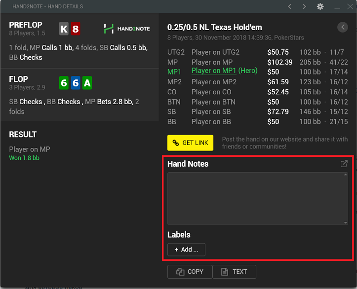This screenshot has height=289, width=357.
Task: Click the FLOP section heading
Action: tap(18, 79)
